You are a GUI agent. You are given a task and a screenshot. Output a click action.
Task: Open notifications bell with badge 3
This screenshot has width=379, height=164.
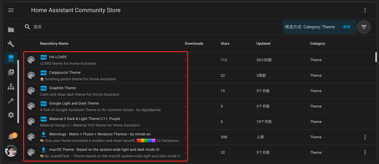11,137
